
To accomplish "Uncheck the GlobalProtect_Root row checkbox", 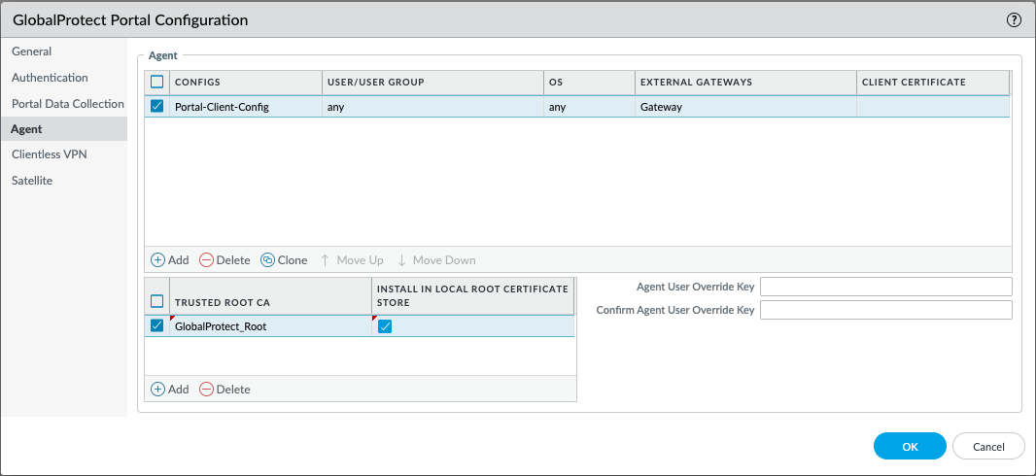I will point(157,326).
